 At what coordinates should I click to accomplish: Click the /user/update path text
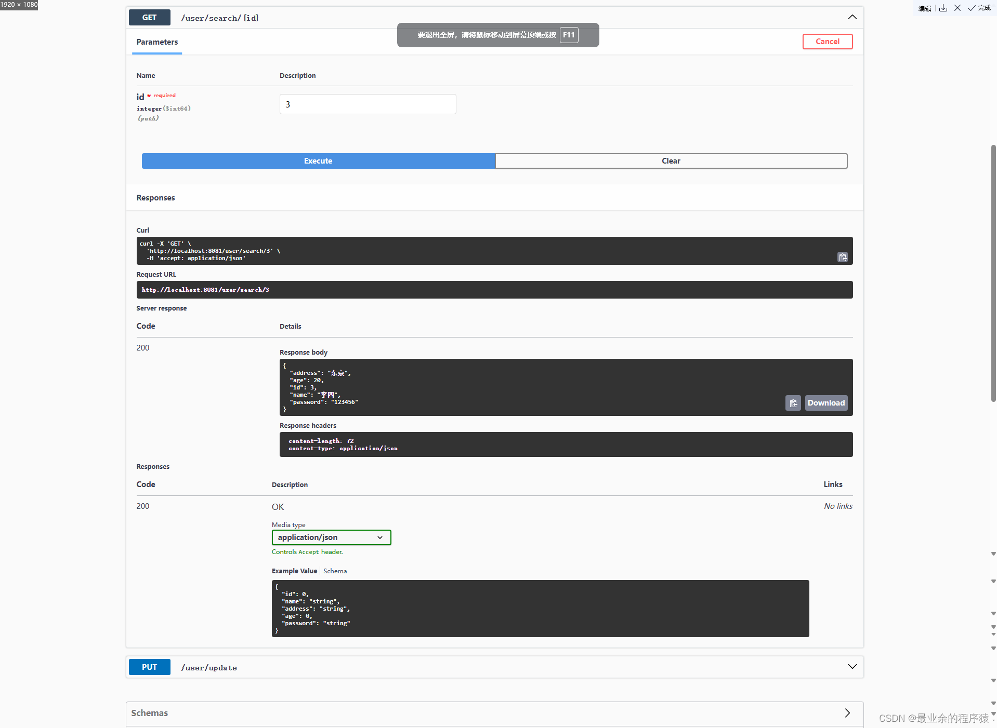pos(209,668)
